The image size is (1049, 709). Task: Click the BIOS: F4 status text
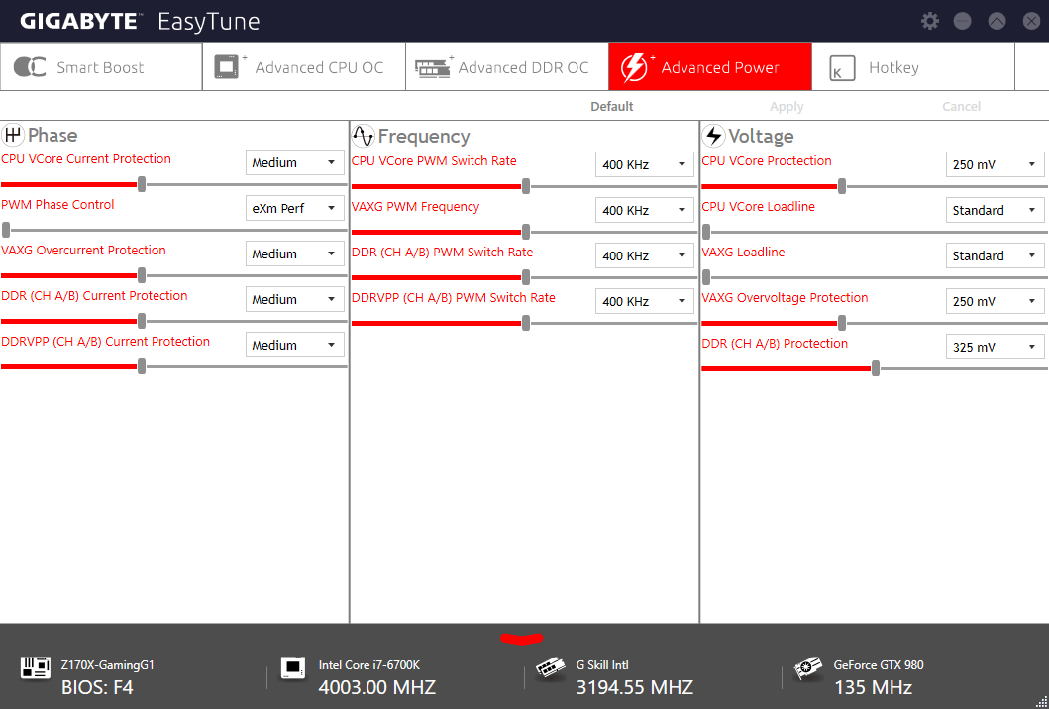point(96,687)
